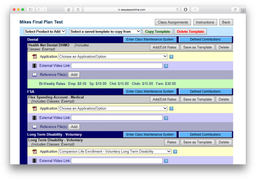Screen dimensions: 256x180
Task: Open the Long Term Disability Application form icon
Action: pyautogui.click(x=34, y=151)
